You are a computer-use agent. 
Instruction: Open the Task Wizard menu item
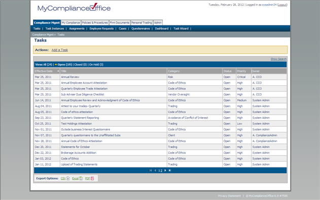click(181, 28)
